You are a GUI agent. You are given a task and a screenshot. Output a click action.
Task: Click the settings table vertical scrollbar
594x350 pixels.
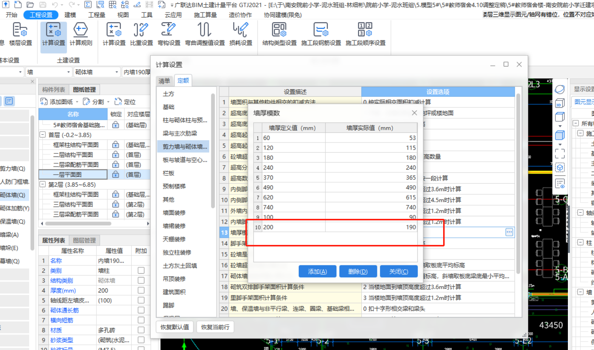(518, 183)
